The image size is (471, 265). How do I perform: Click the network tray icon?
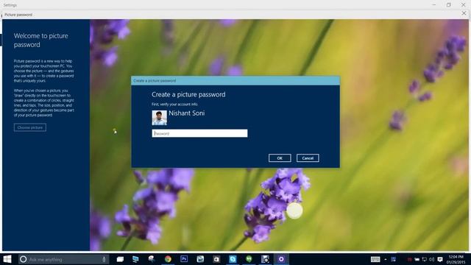tap(425, 259)
